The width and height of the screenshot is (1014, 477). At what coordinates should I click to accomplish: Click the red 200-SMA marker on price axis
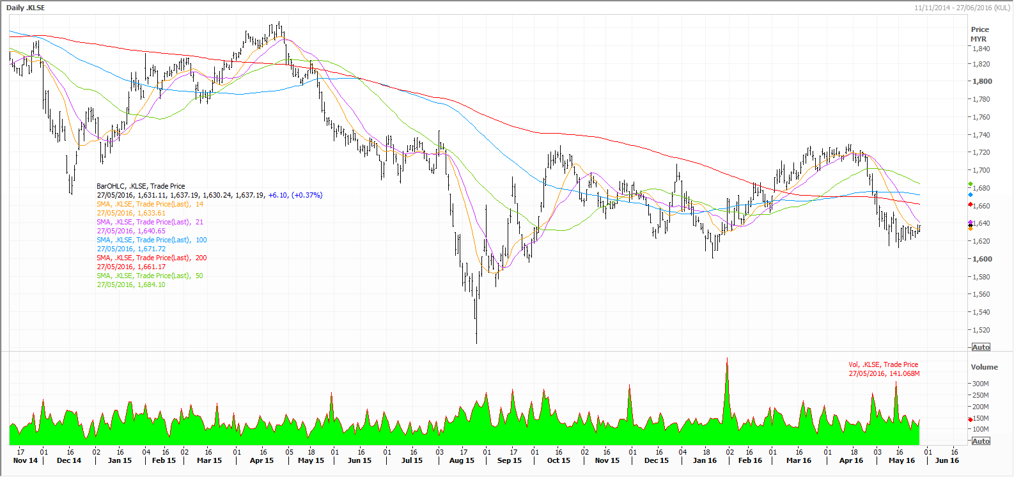pyautogui.click(x=971, y=205)
